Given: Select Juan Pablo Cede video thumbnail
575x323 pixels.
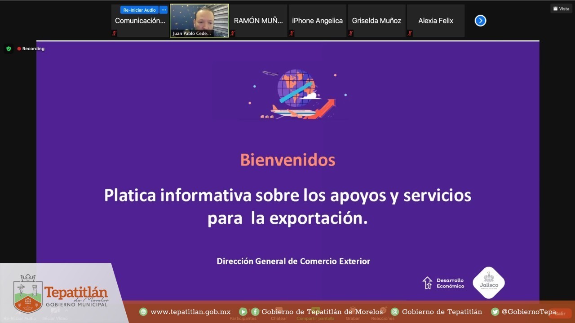Looking at the screenshot, I should [x=199, y=21].
